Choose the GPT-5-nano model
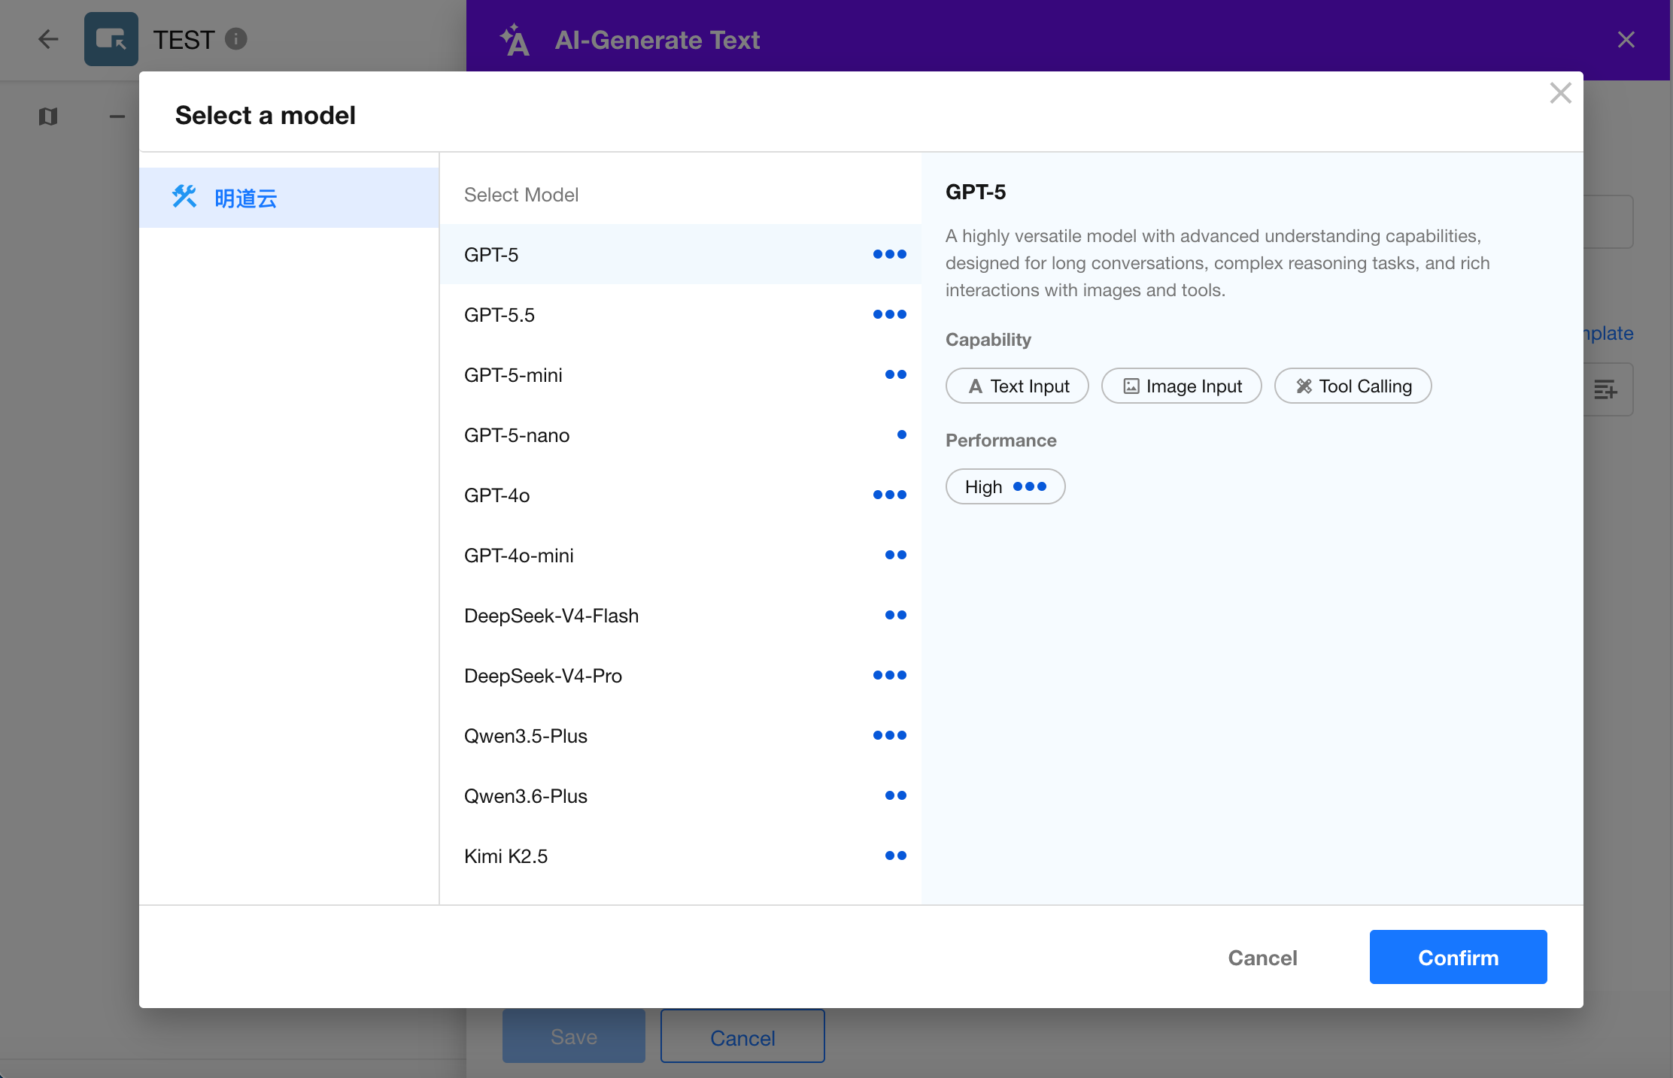This screenshot has width=1673, height=1078. point(681,435)
